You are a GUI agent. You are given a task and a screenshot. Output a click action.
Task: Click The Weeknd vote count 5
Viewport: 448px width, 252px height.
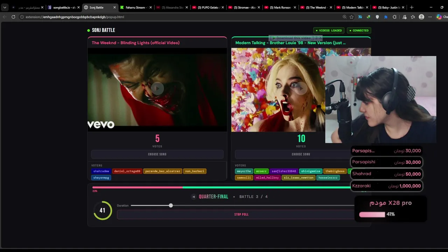point(157,139)
